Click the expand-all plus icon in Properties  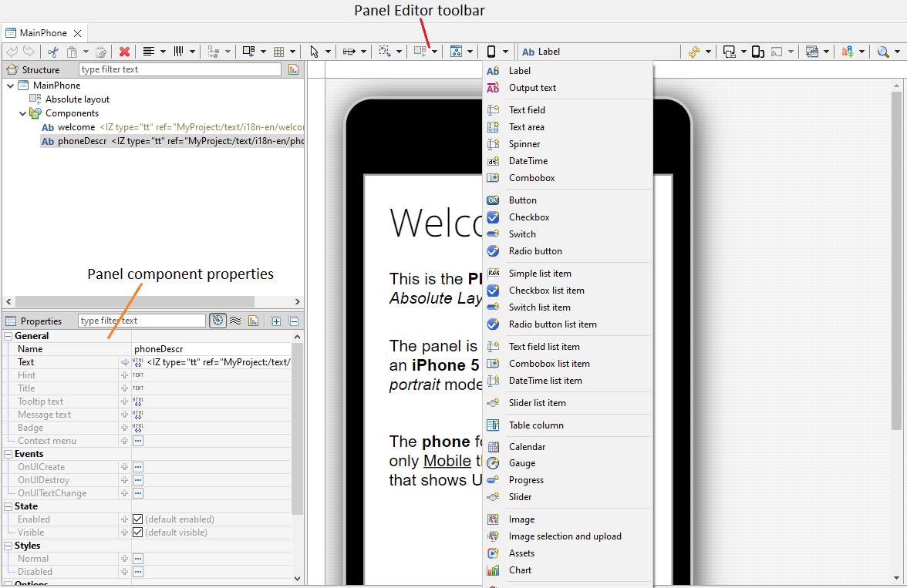[x=276, y=321]
